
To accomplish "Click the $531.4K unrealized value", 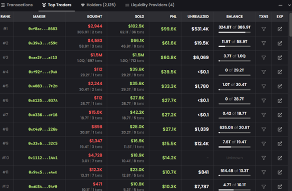I will (200, 29).
